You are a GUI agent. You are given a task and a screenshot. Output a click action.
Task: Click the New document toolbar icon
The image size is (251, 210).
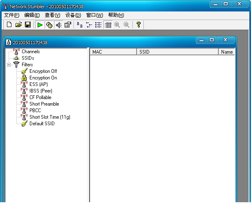(9, 25)
